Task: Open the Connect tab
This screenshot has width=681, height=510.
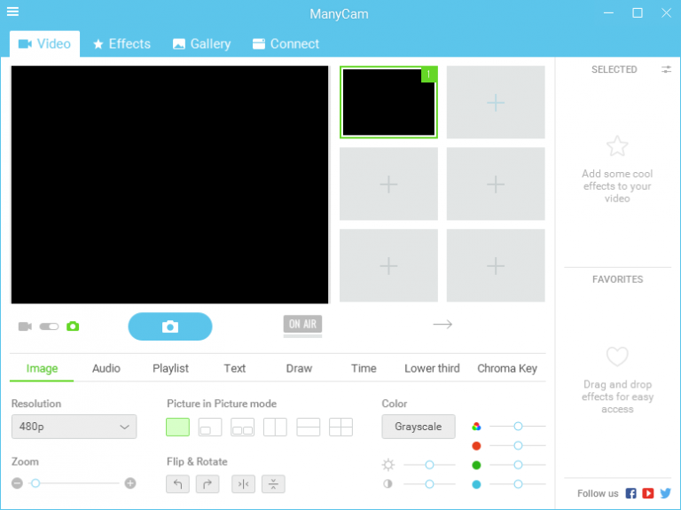Action: coord(286,43)
